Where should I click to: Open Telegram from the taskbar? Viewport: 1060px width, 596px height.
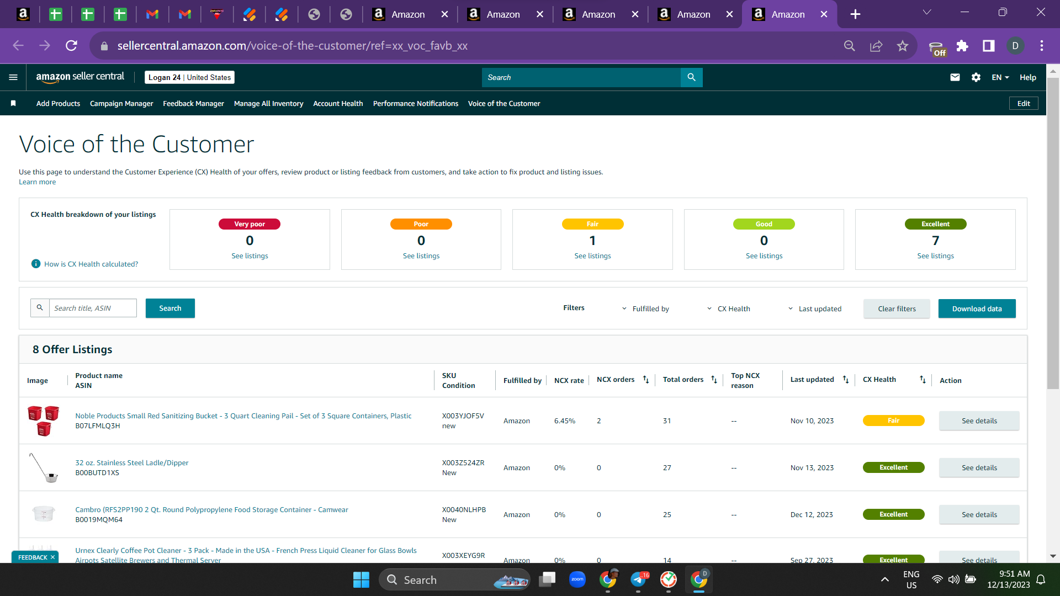[x=638, y=579]
